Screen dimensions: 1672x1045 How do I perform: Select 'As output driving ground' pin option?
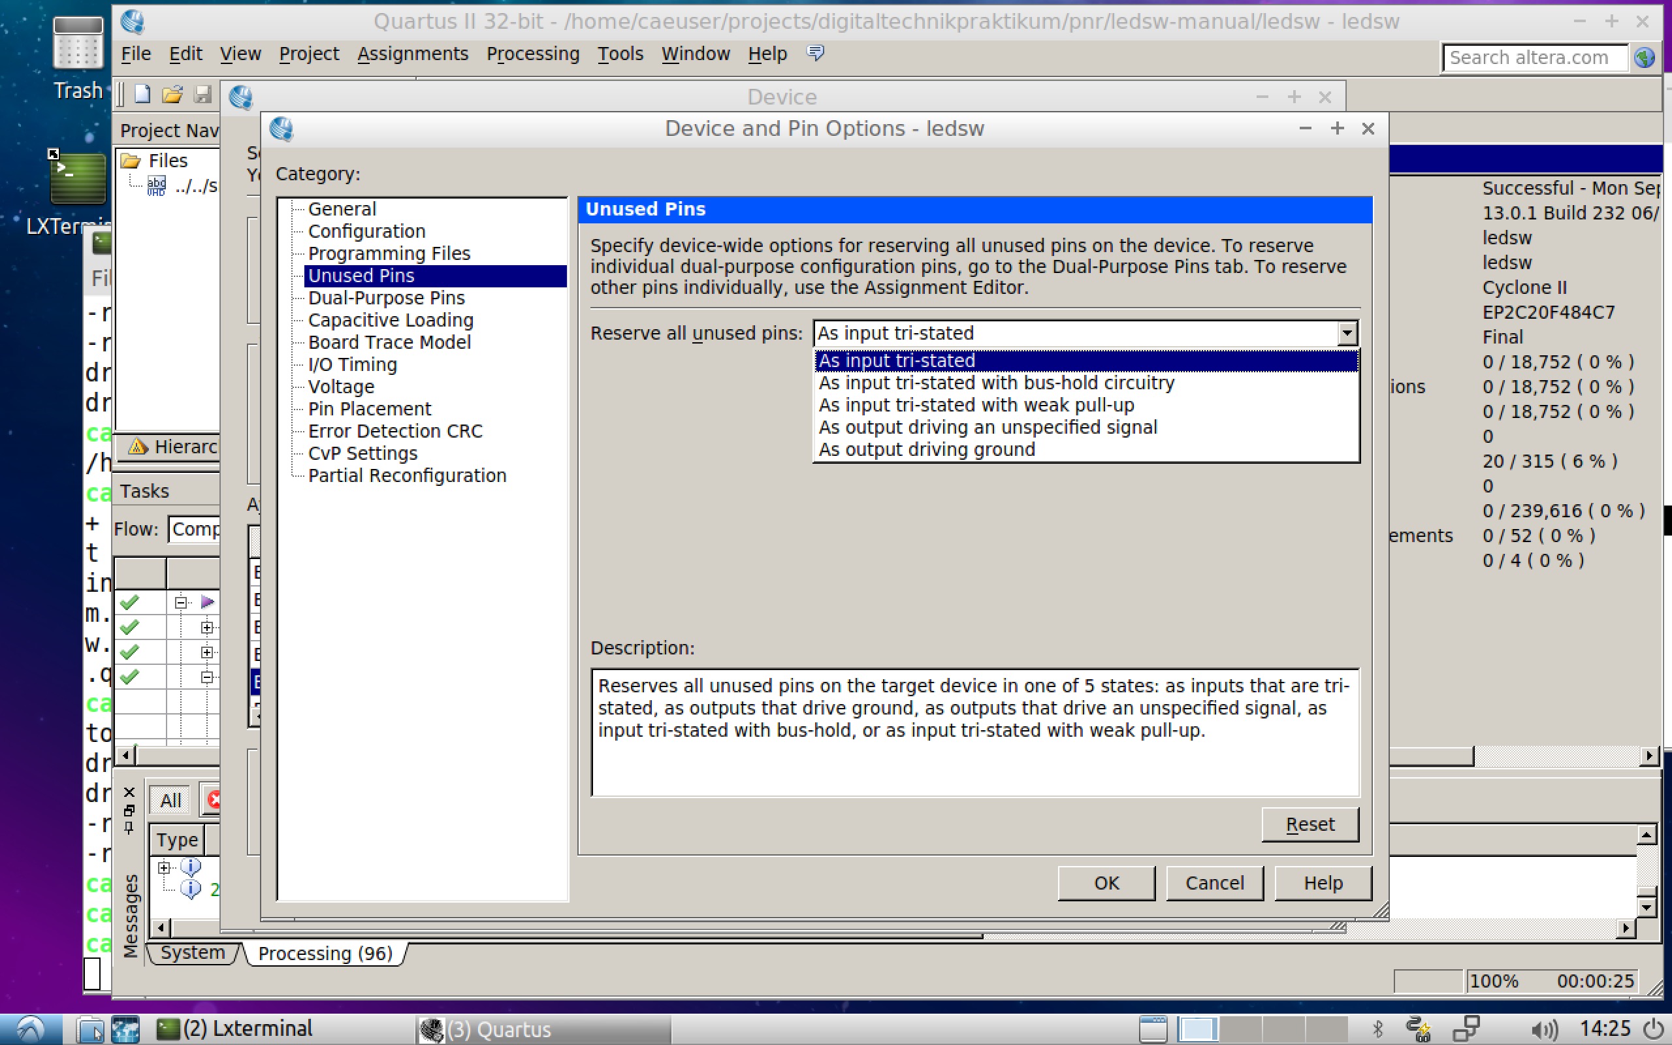(924, 449)
